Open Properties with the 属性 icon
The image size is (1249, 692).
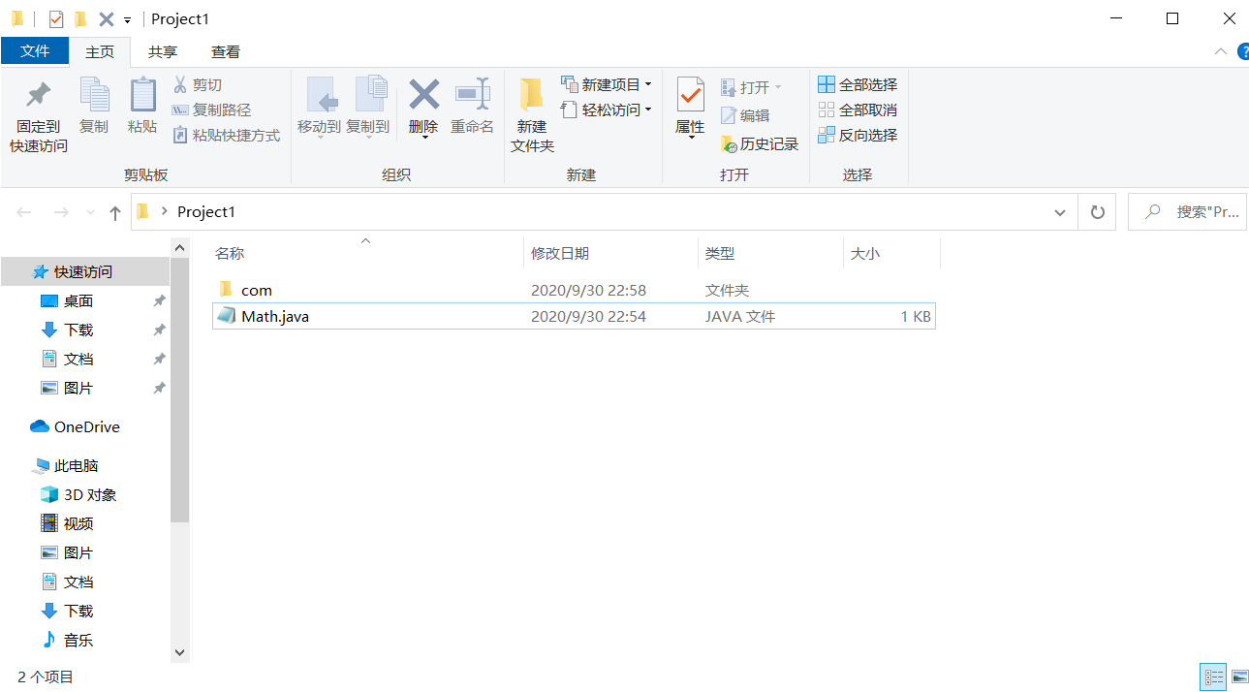point(690,107)
